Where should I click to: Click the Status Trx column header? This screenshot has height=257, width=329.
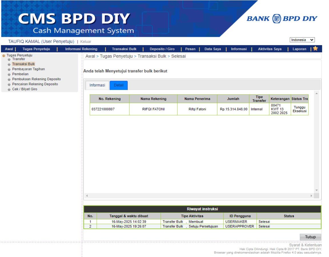[x=300, y=99]
